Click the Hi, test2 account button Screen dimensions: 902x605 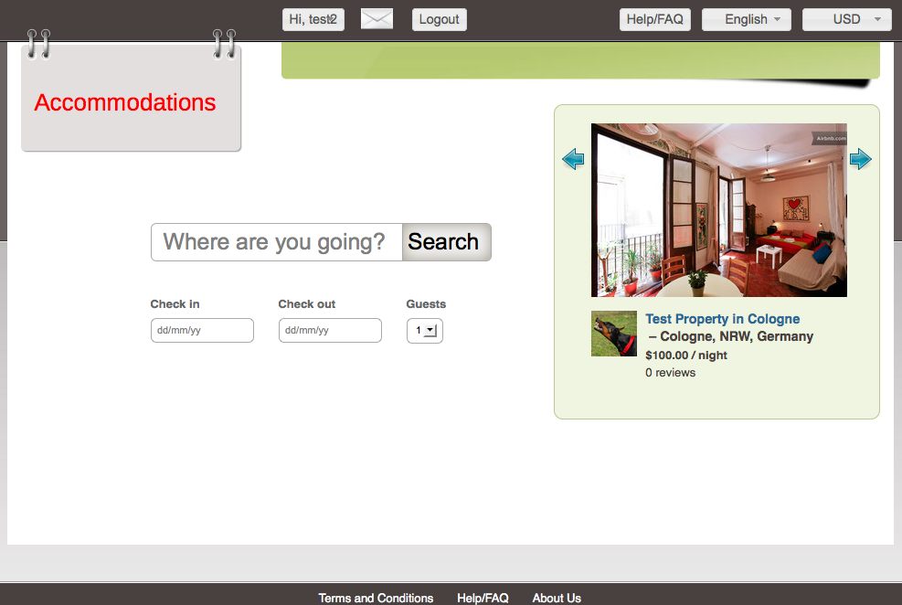[x=313, y=19]
